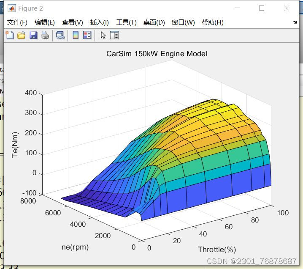This screenshot has height=269, width=303.
Task: Maximize the Figure 2 window
Action: tap(262, 8)
